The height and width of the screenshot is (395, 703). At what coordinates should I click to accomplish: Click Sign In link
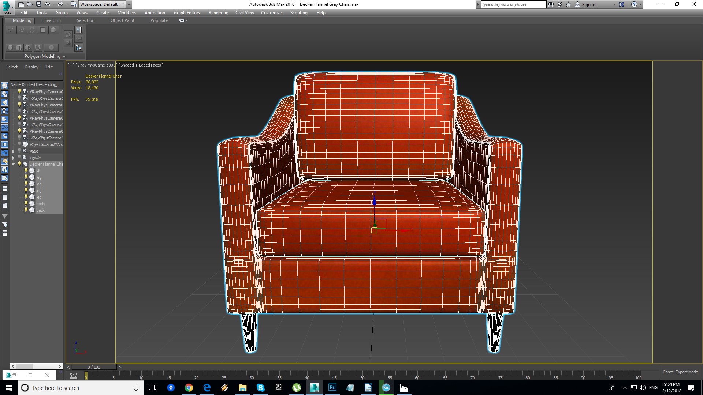click(588, 5)
